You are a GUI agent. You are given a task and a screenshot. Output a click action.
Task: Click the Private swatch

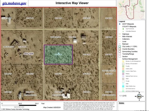123,81
